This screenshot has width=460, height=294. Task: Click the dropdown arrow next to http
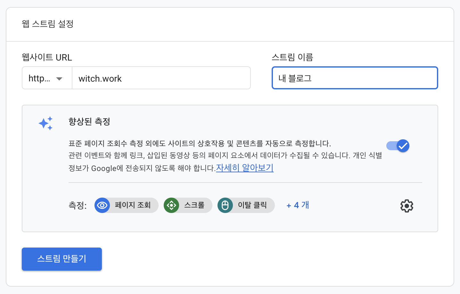[59, 79]
